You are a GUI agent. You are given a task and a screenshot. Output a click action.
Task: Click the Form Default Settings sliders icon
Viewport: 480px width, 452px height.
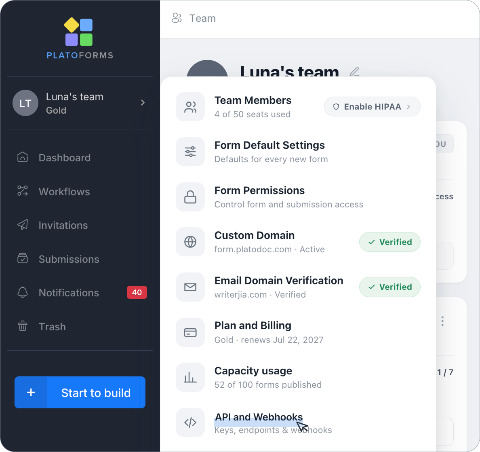190,152
